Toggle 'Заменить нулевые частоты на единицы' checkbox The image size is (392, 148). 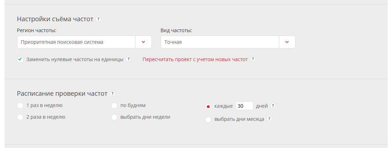[20, 59]
